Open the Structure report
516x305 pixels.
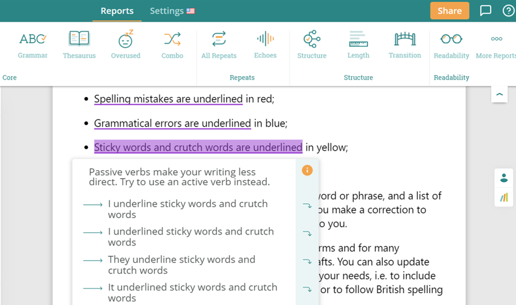312,45
